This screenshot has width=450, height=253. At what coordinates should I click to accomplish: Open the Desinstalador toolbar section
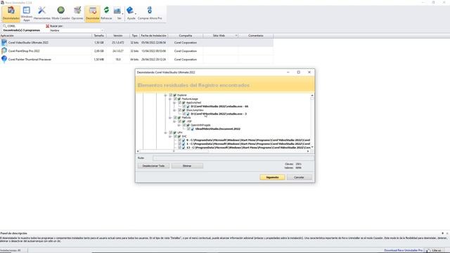coord(11,13)
